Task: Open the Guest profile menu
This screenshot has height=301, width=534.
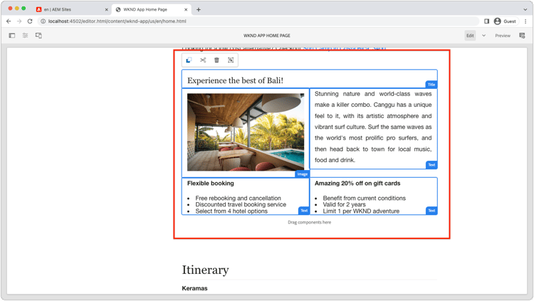Action: pyautogui.click(x=506, y=21)
